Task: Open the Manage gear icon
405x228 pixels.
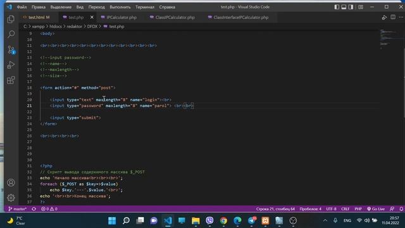Action: pyautogui.click(x=11, y=198)
